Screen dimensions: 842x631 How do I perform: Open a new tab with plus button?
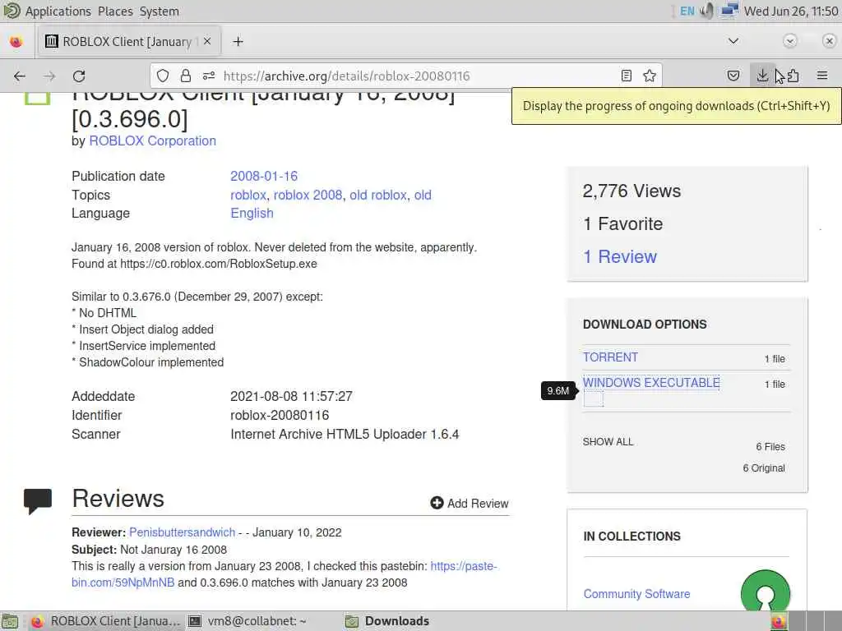[x=238, y=41]
